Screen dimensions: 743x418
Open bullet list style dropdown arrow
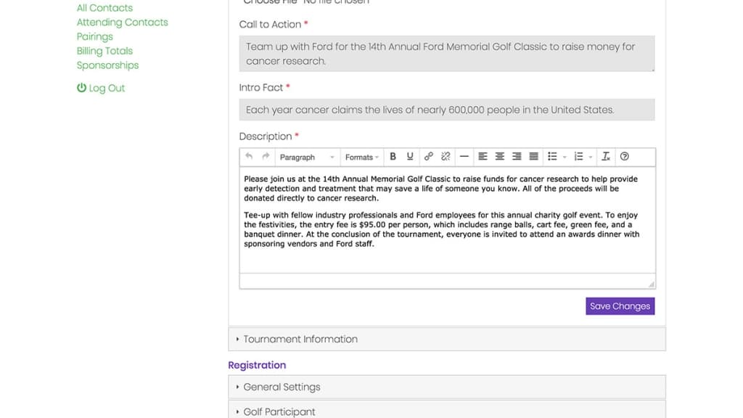(565, 157)
